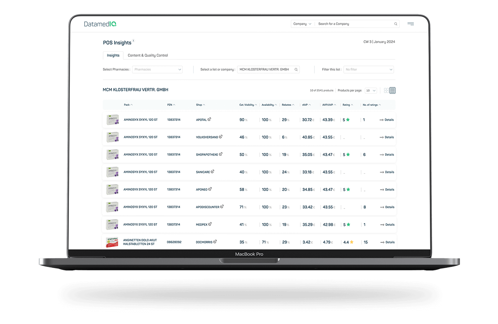Change Products per page dropdown
Viewport: 498px width, 324px height.
(370, 90)
